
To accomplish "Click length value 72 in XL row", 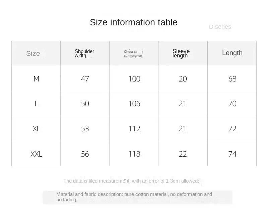I will point(232,129).
